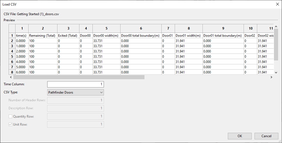Click the time cell '3.0000'
282x143 pixels.
[22, 57]
